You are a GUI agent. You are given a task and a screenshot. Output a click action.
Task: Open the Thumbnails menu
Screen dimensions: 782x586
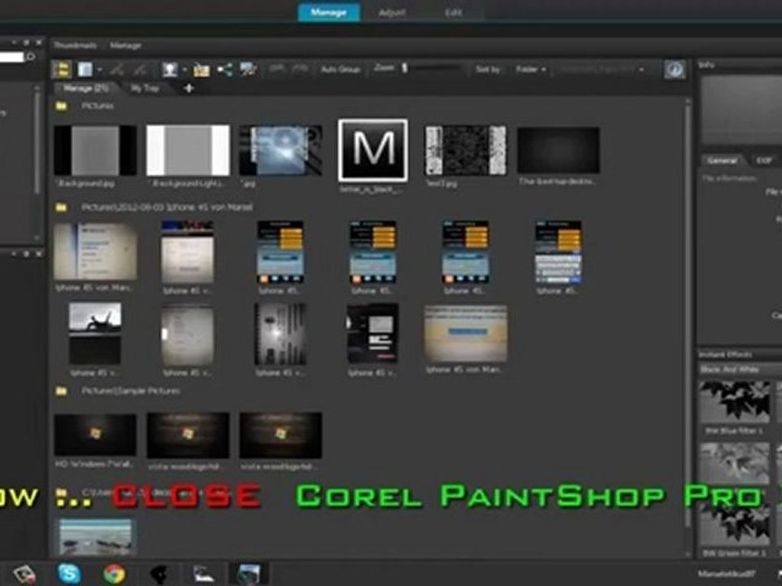pyautogui.click(x=75, y=46)
